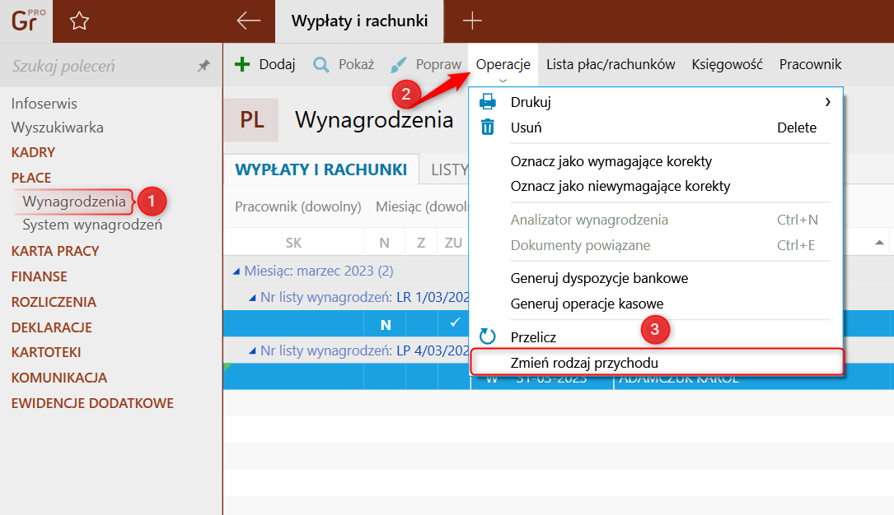Image resolution: width=894 pixels, height=515 pixels.
Task: Click the Popraw button
Action: click(426, 64)
